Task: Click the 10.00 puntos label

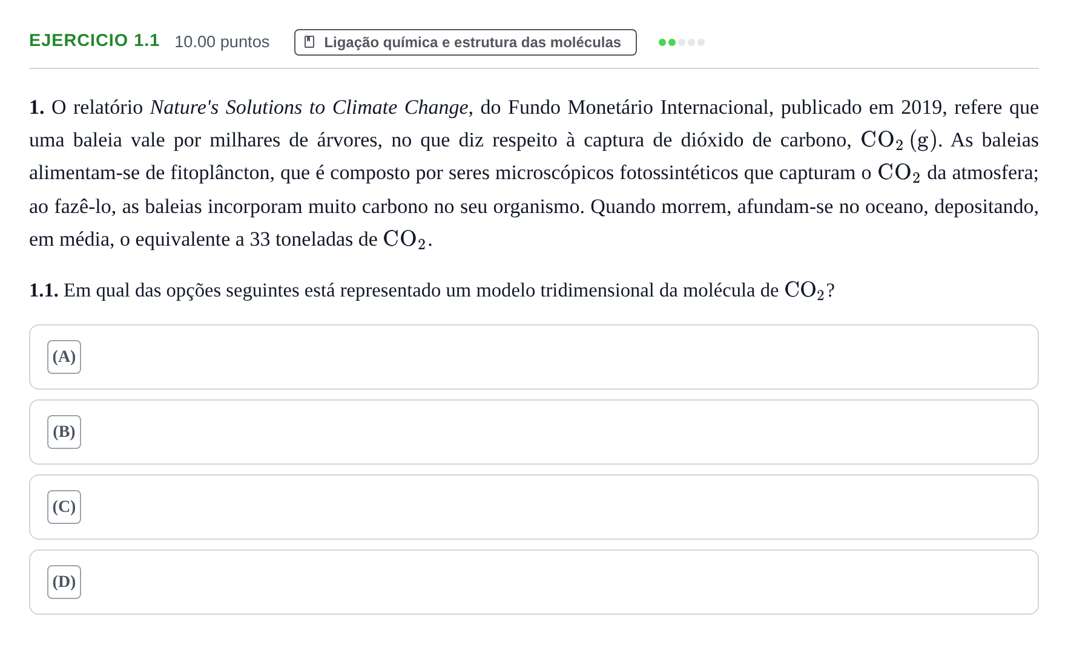Action: [x=222, y=42]
